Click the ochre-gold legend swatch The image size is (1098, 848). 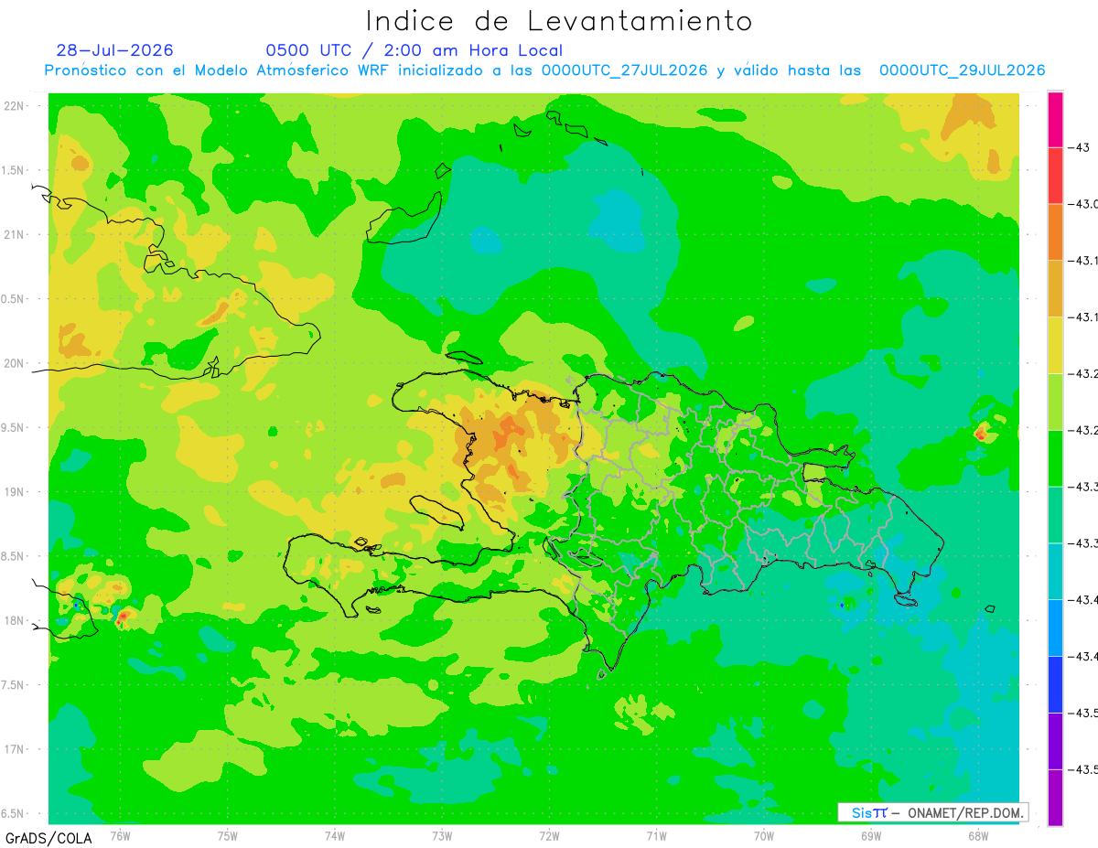tap(1055, 288)
